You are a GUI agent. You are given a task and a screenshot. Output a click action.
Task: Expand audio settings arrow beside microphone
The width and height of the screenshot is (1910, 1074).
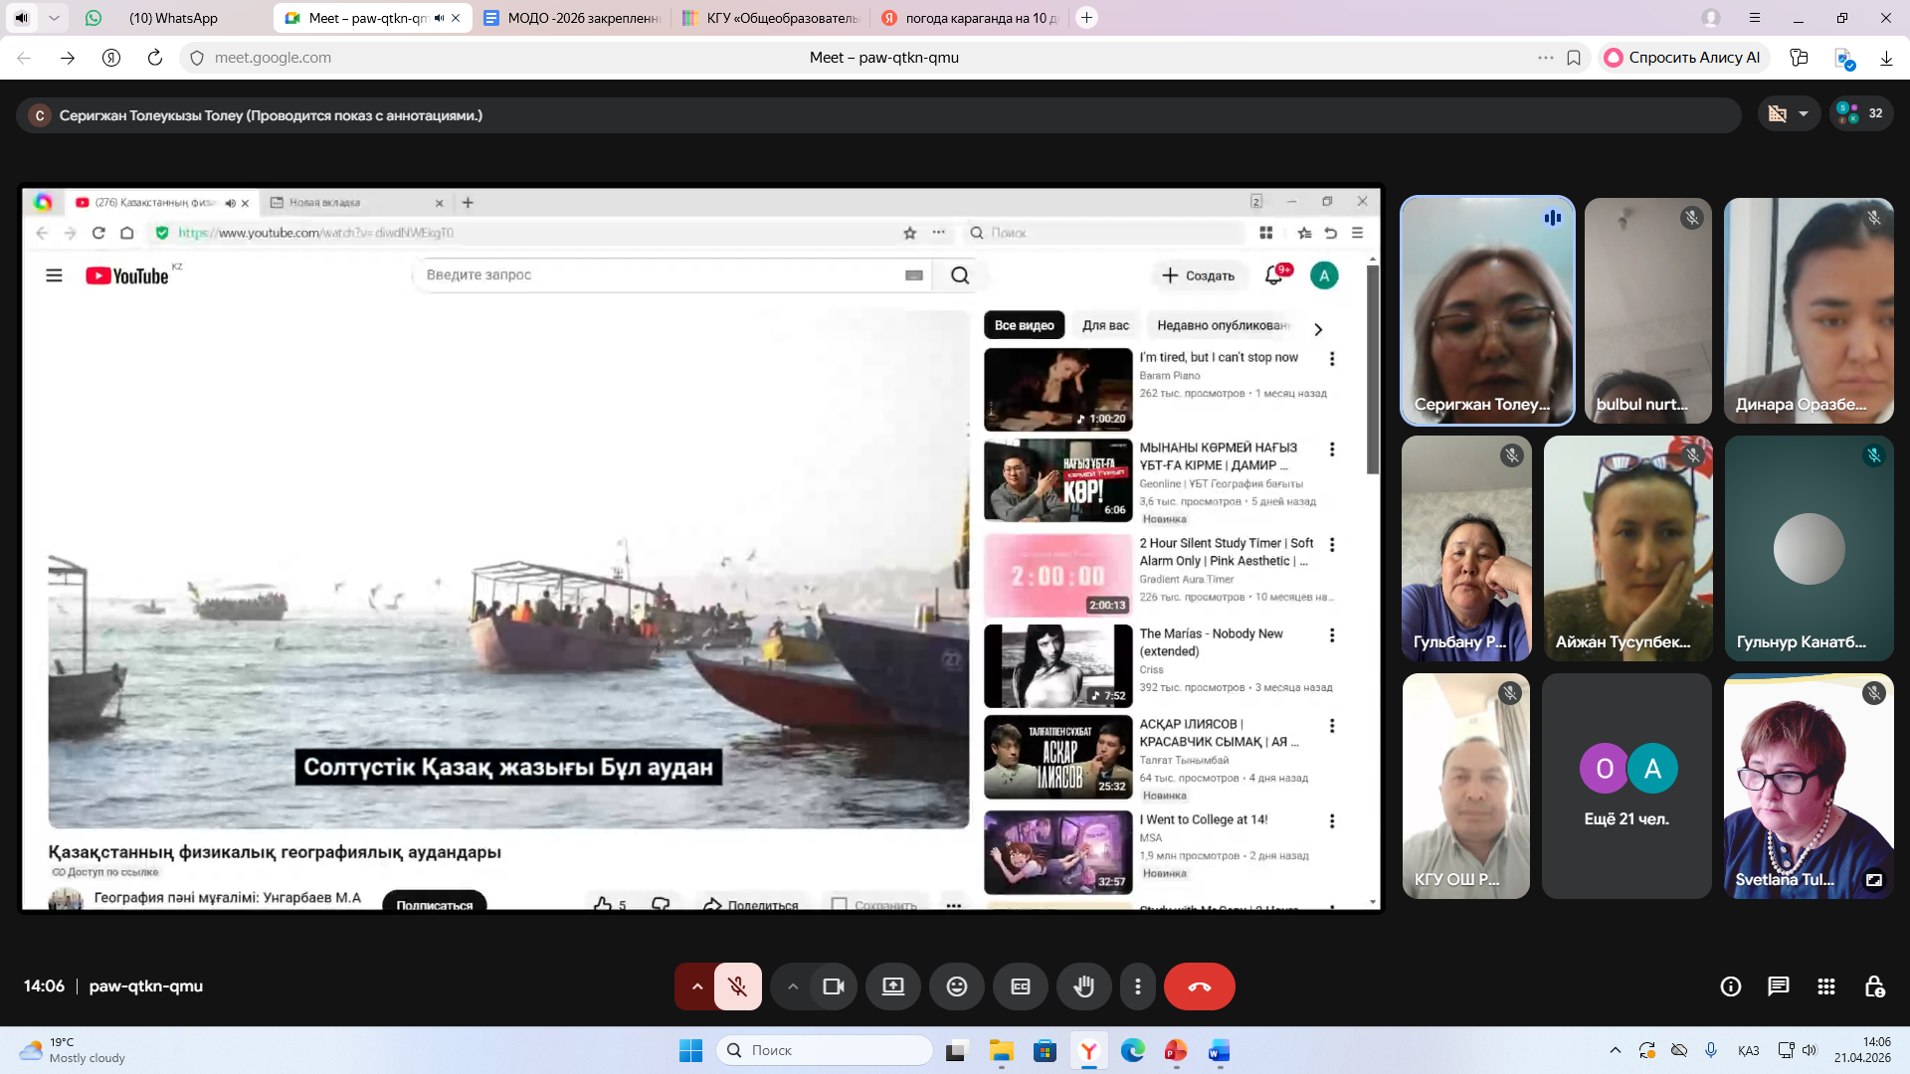tap(696, 986)
